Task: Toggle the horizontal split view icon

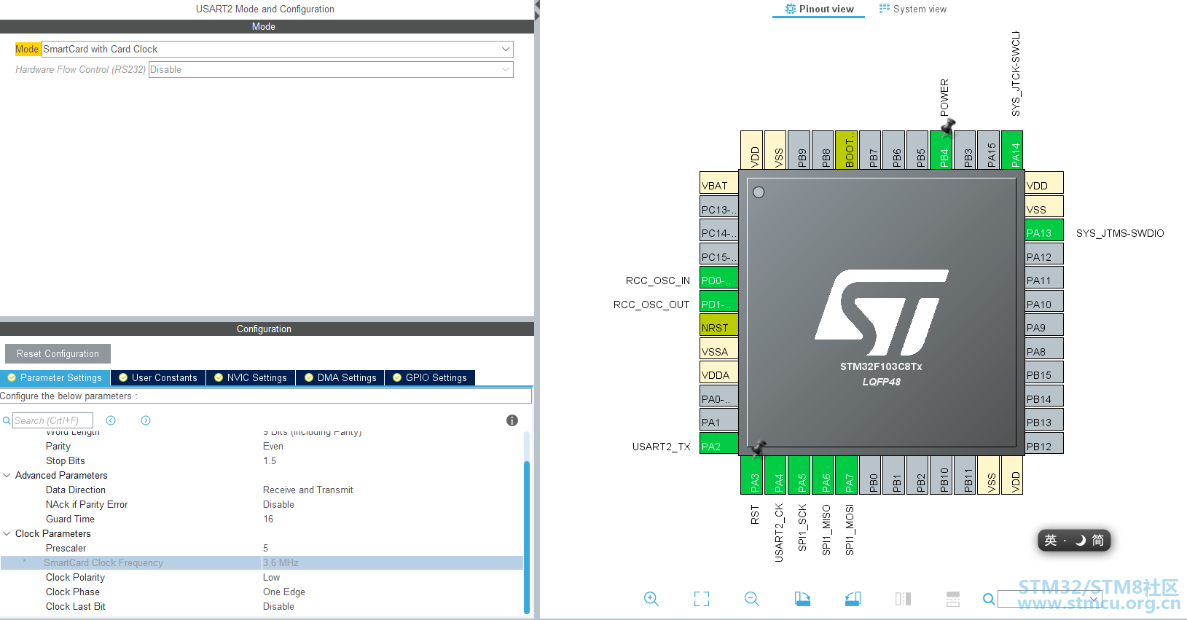Action: coord(953,599)
